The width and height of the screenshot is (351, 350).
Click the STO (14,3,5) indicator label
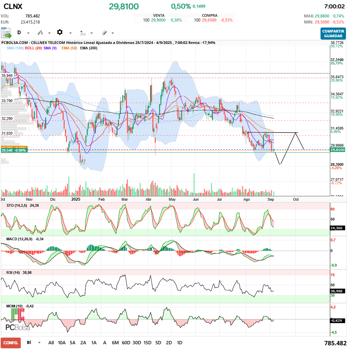(x=17, y=205)
